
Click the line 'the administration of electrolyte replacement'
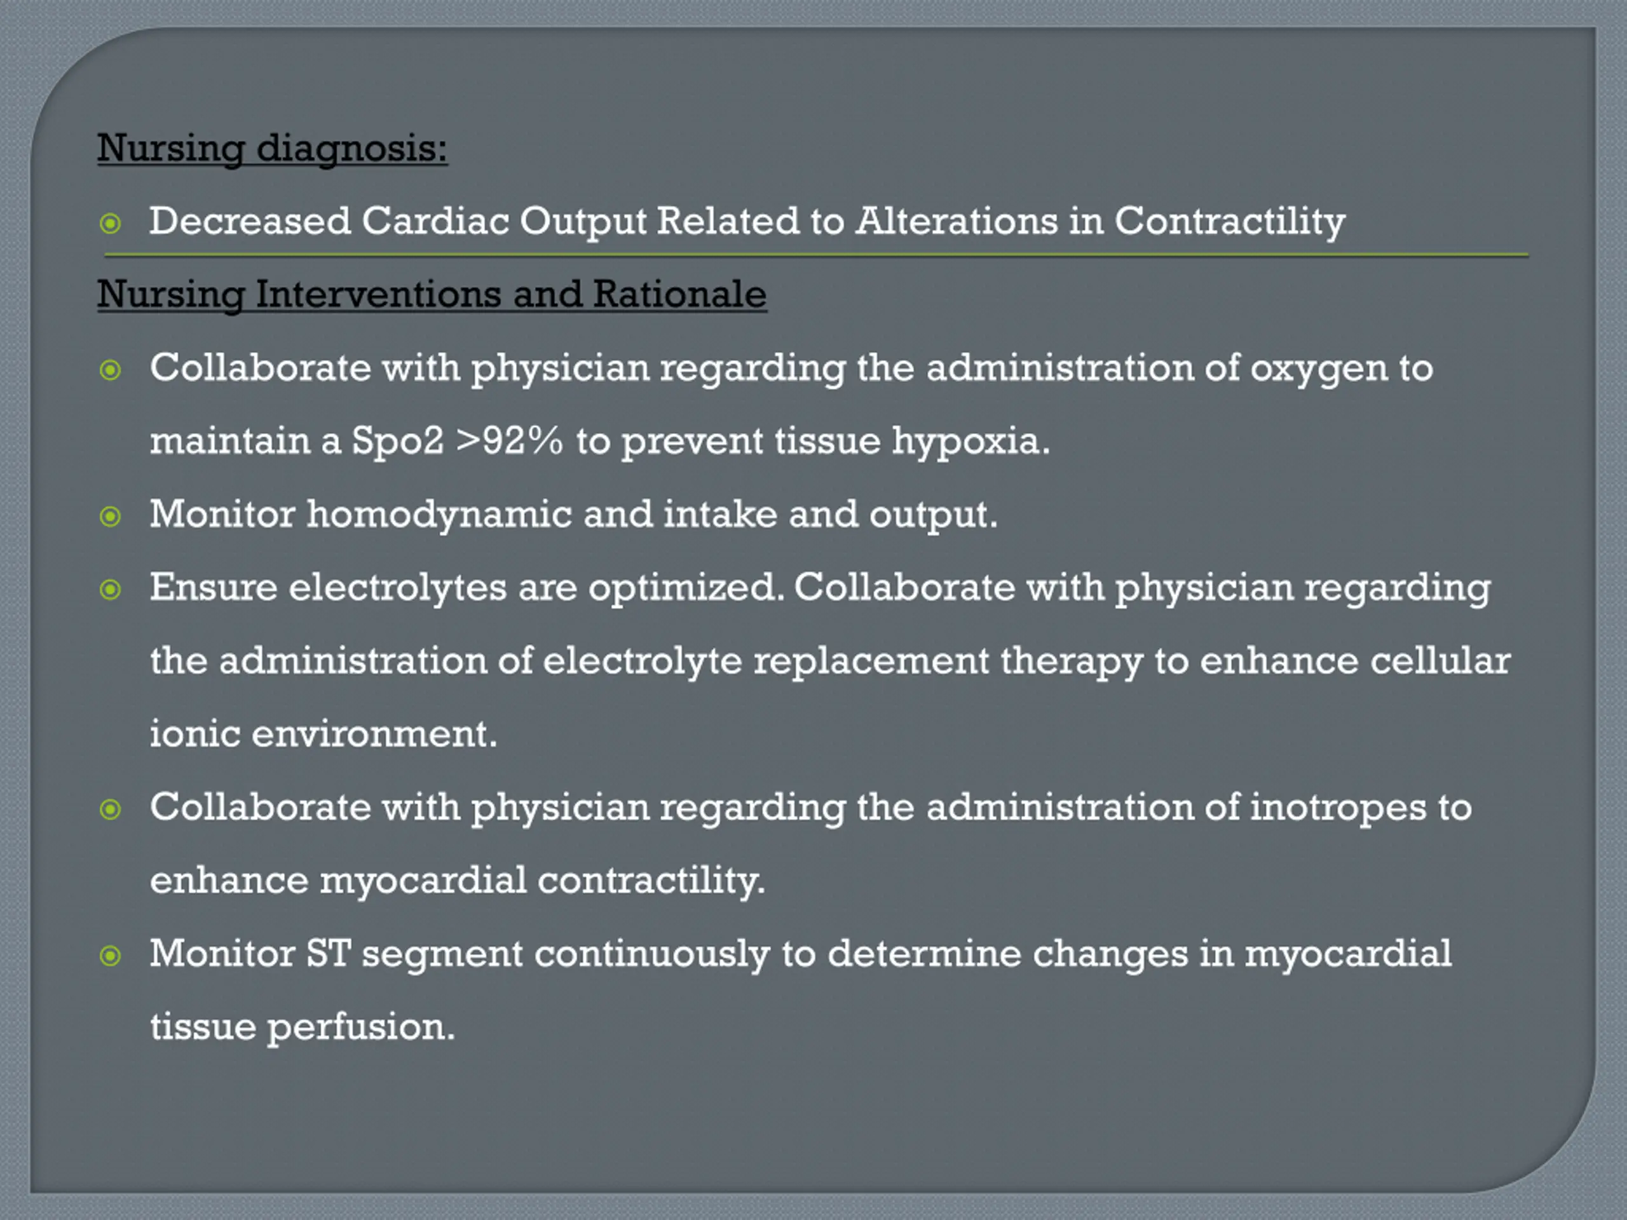[569, 661]
